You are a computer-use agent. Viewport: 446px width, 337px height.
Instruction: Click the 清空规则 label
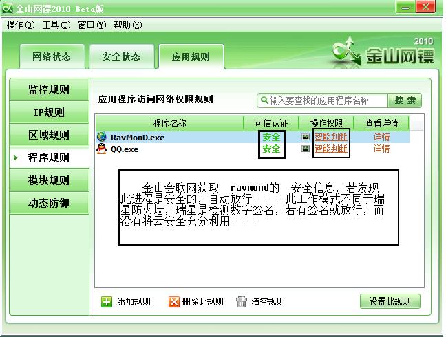268,302
